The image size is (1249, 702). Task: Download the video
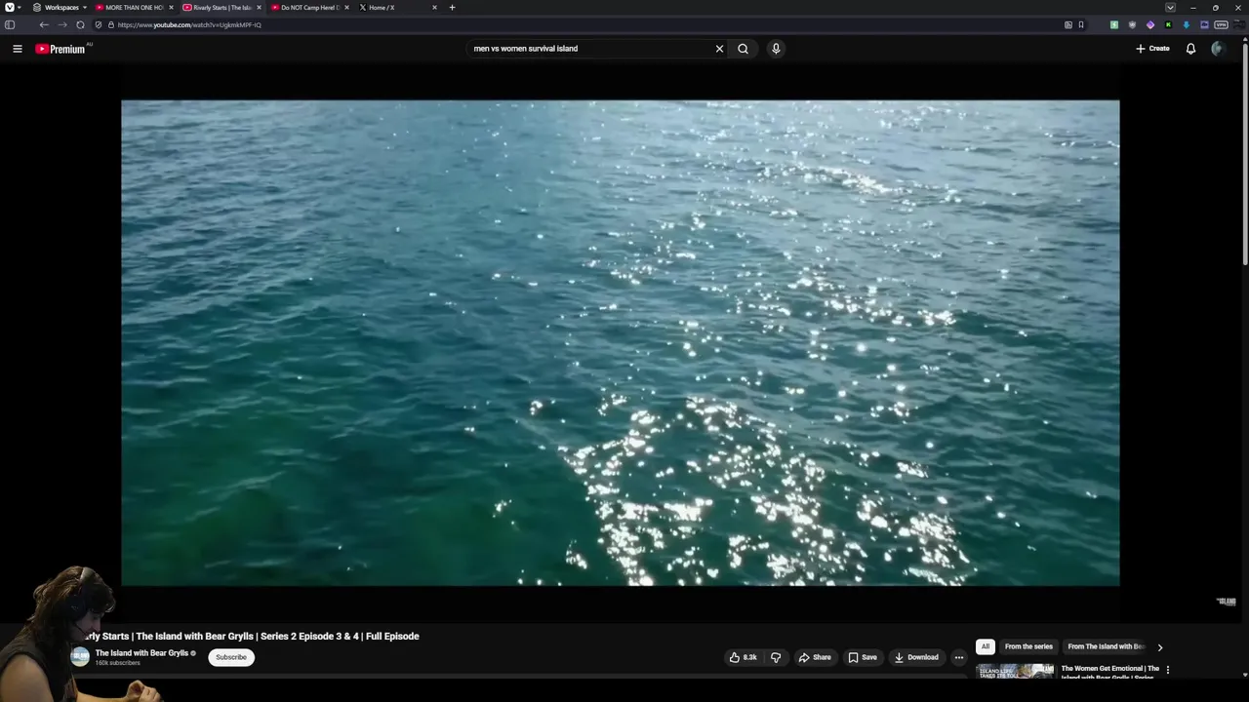pos(916,657)
